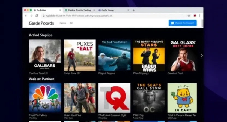Click the caption under IN CART thumbnail
The width and height of the screenshot is (227, 122).
[x=182, y=117]
